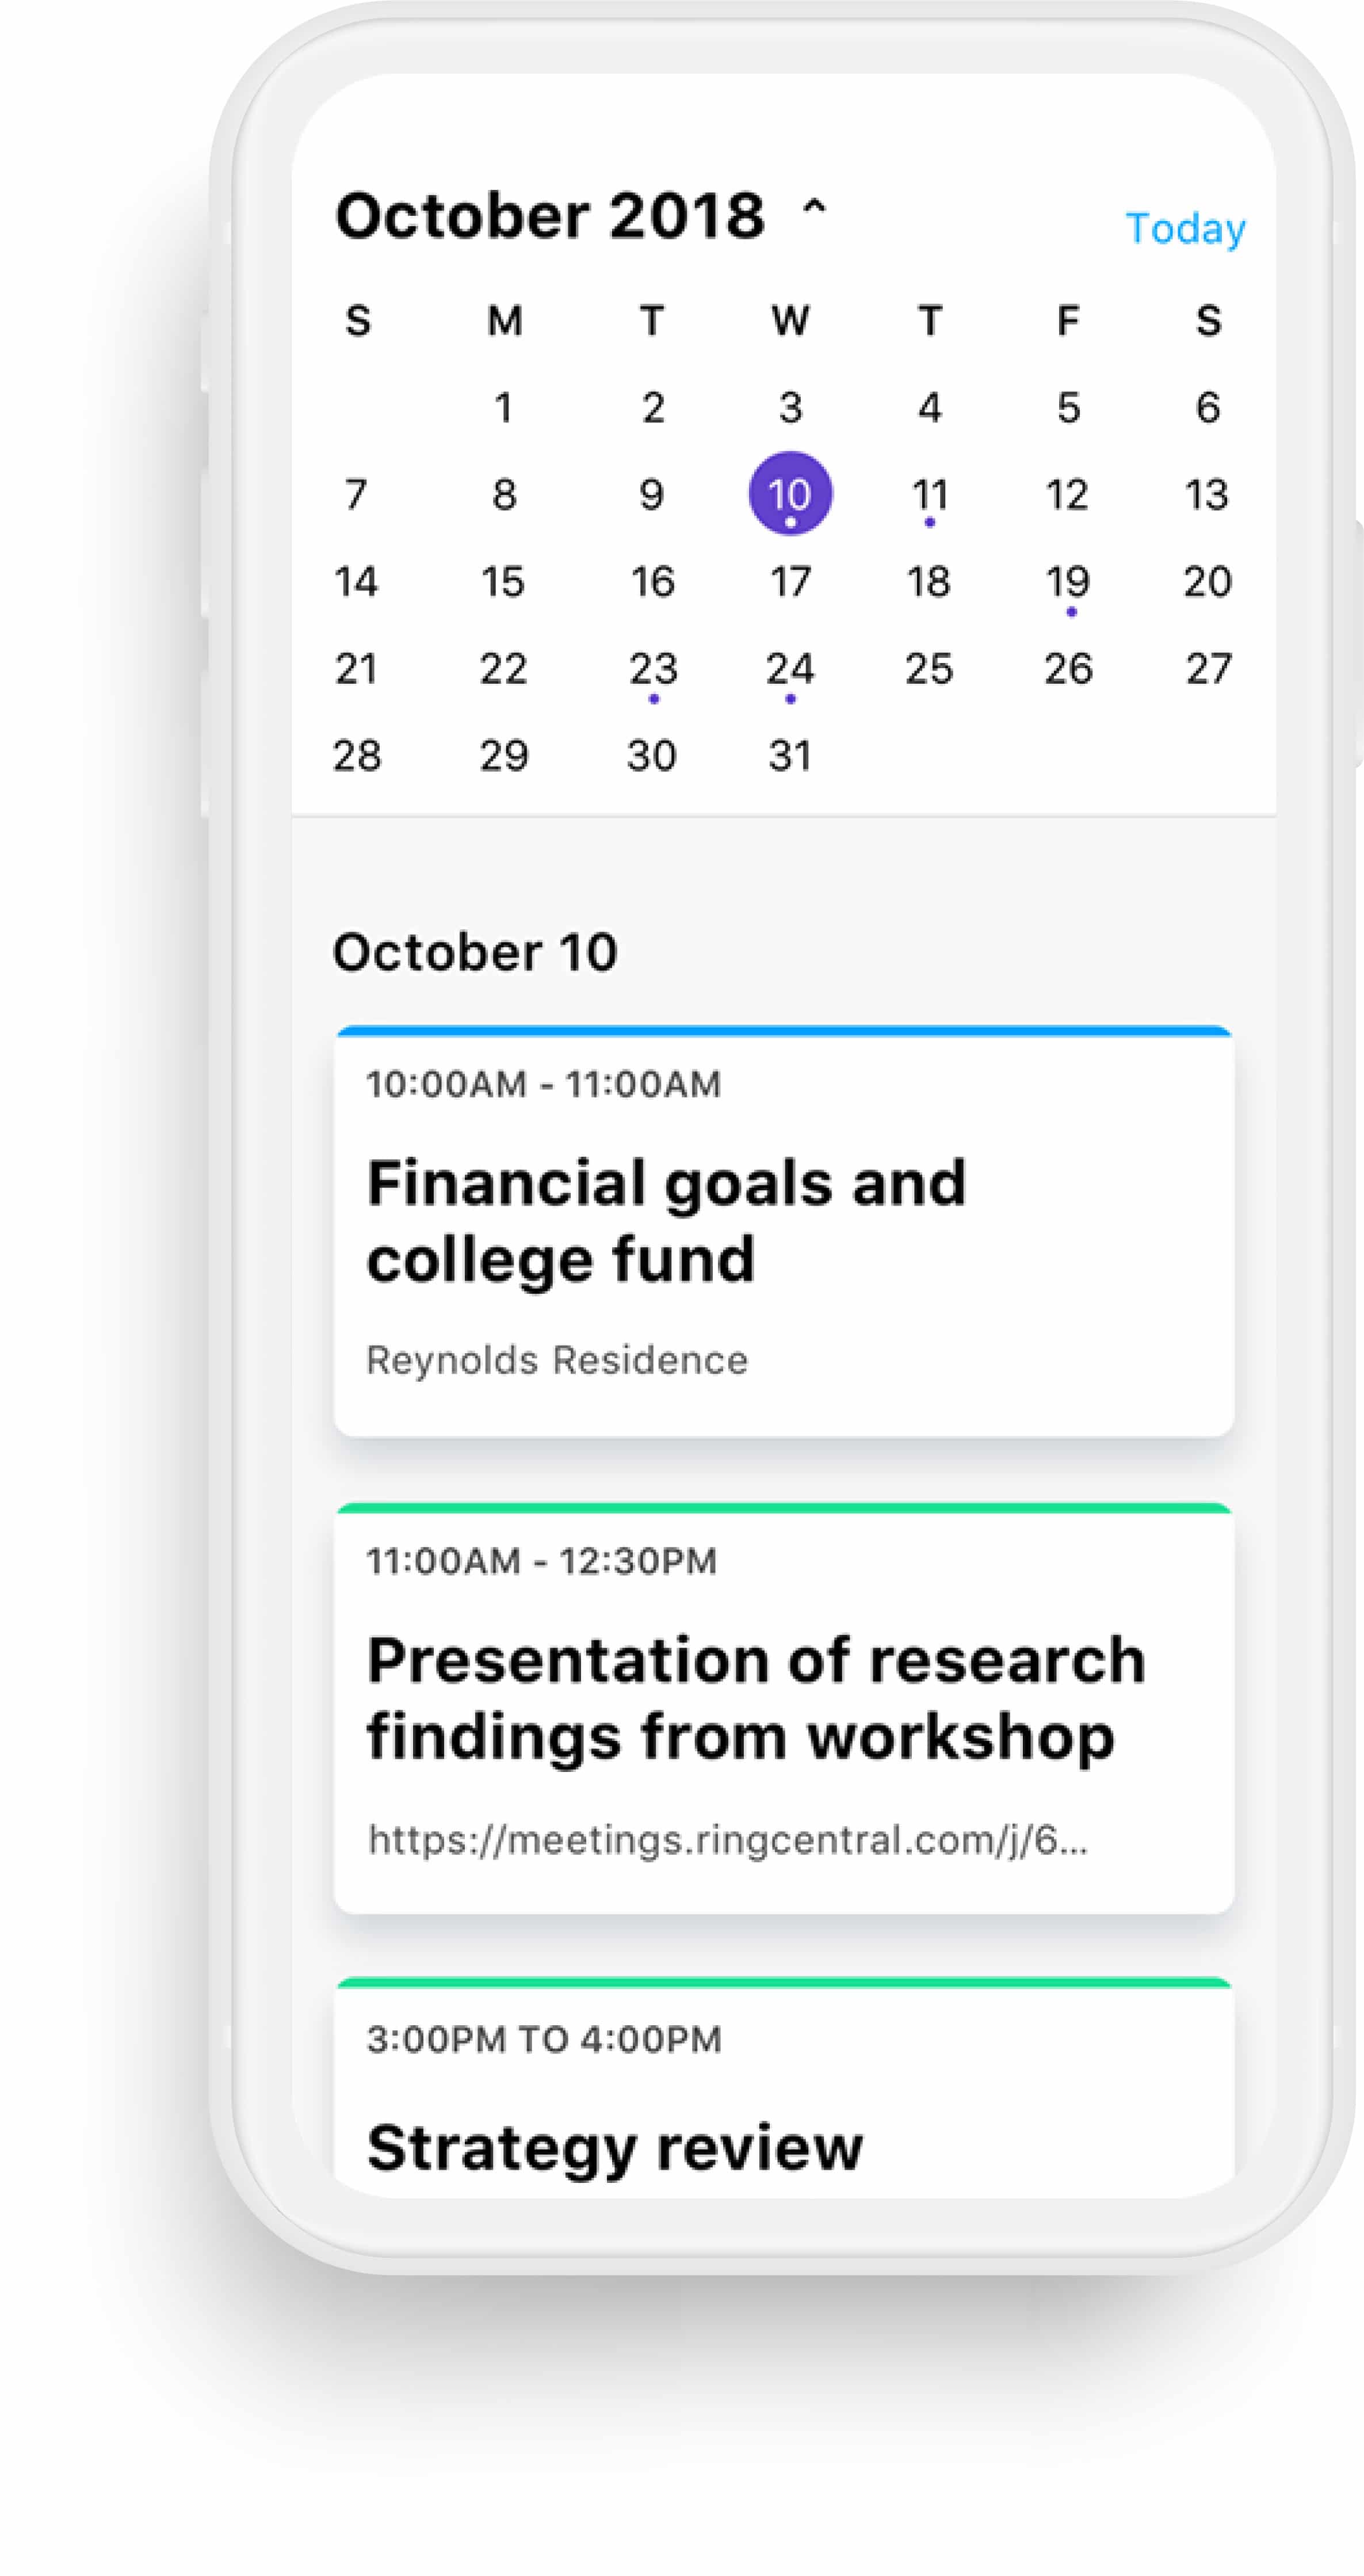Viewport: 1364px width, 2576px height.
Task: Collapse the October 2018 month chevron
Action: 815,208
